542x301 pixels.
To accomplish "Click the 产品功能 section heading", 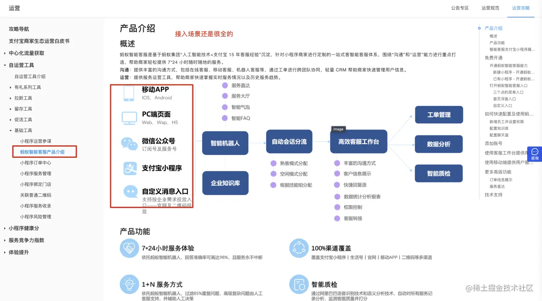I will tap(135, 231).
